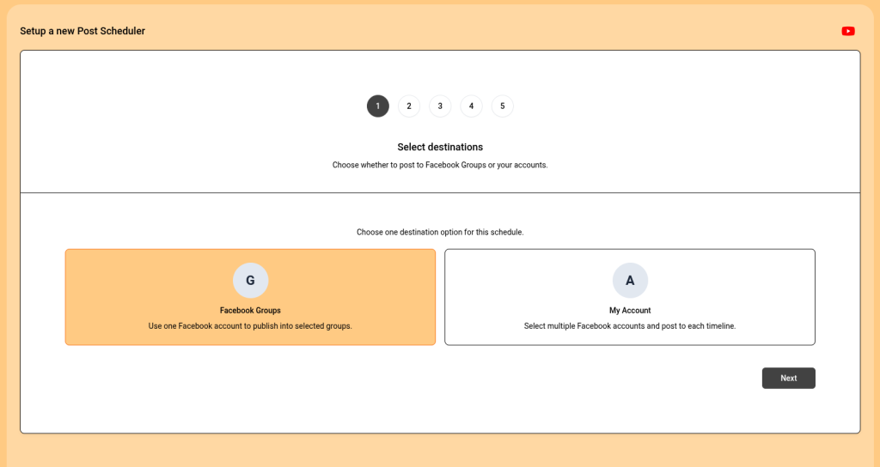Go to step 1 in wizard
The width and height of the screenshot is (880, 467).
pos(378,106)
